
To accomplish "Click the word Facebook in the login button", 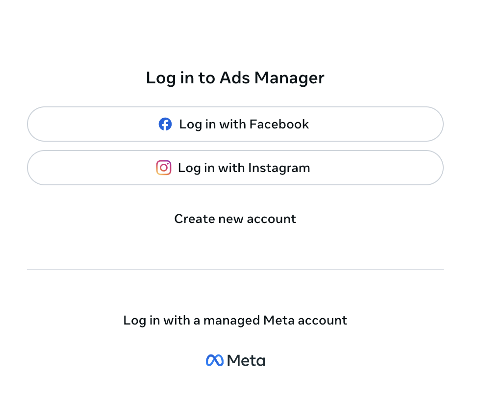I will [x=279, y=124].
